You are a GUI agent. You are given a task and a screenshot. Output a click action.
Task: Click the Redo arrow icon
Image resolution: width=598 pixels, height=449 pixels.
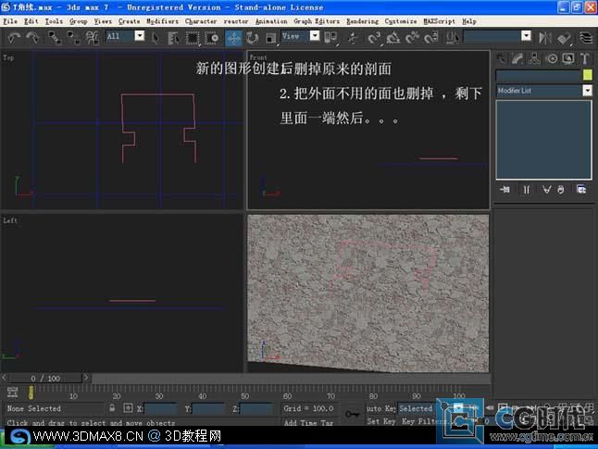click(32, 37)
